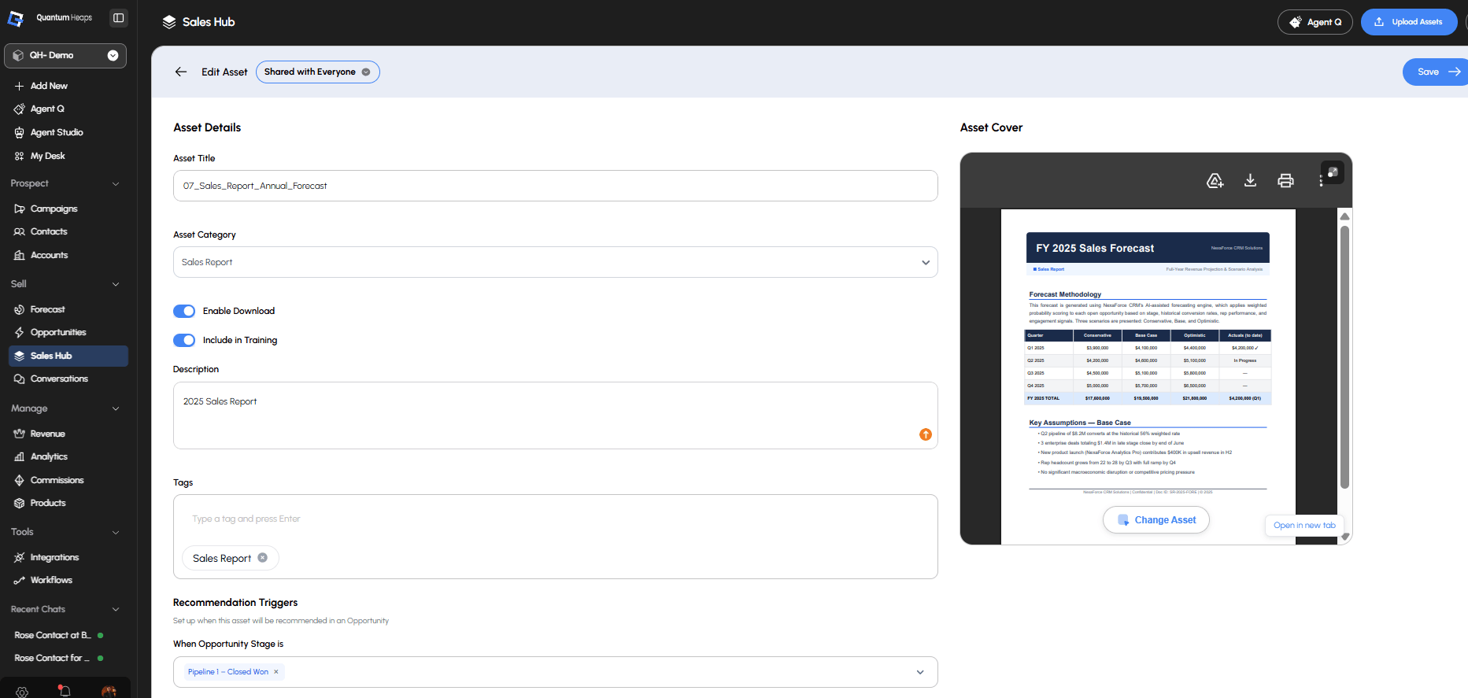Expand the asset cover preview

1333,172
